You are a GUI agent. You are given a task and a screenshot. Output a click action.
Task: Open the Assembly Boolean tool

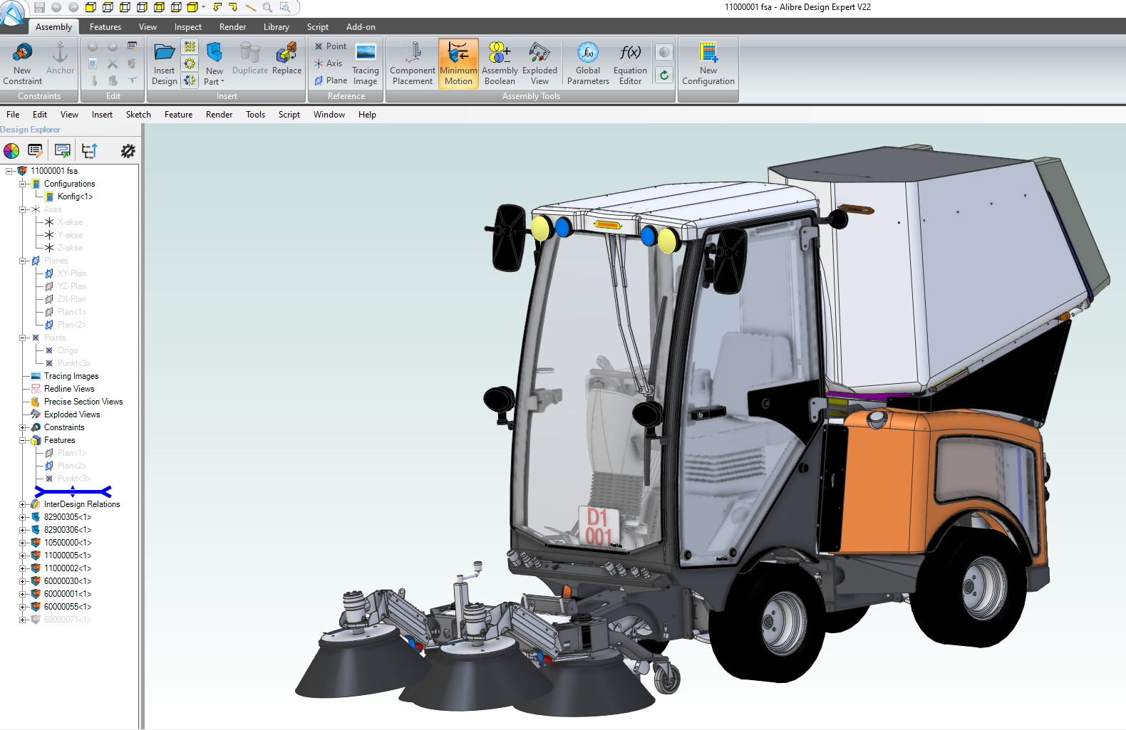500,63
